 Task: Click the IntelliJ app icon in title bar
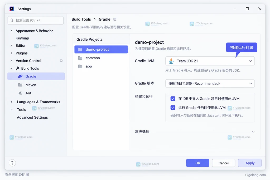(x=12, y=9)
